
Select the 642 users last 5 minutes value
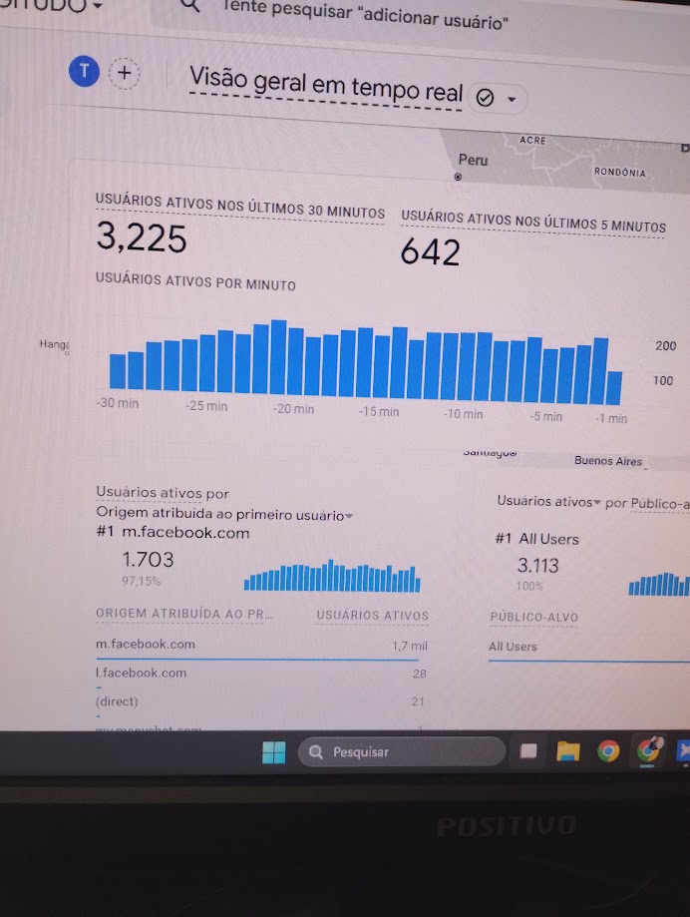(431, 252)
